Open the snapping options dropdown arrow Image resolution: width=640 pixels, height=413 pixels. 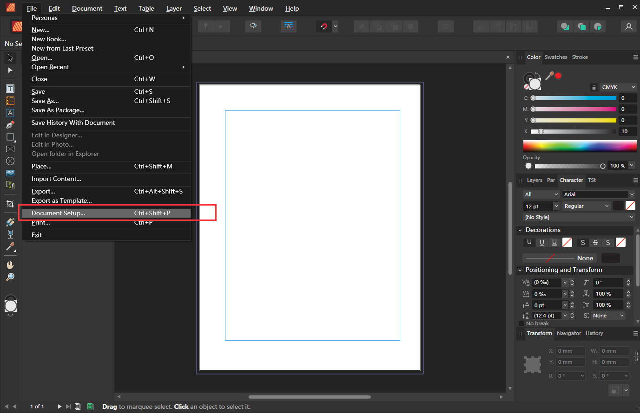coord(336,26)
